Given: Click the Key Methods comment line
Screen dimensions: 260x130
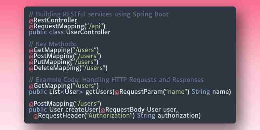Looking at the screenshot, I should 53,44.
